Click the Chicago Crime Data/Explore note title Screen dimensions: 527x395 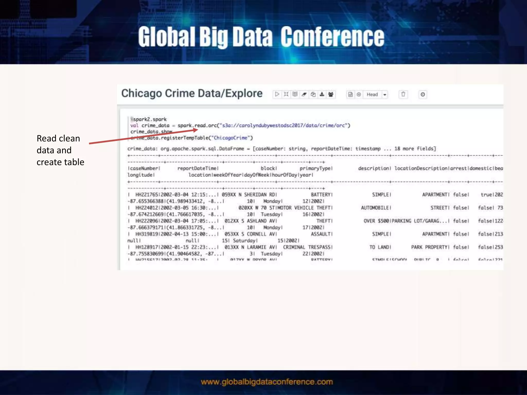(192, 94)
